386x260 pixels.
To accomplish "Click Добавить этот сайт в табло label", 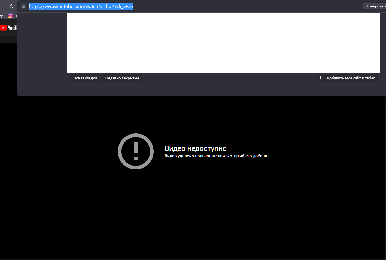I will click(351, 78).
